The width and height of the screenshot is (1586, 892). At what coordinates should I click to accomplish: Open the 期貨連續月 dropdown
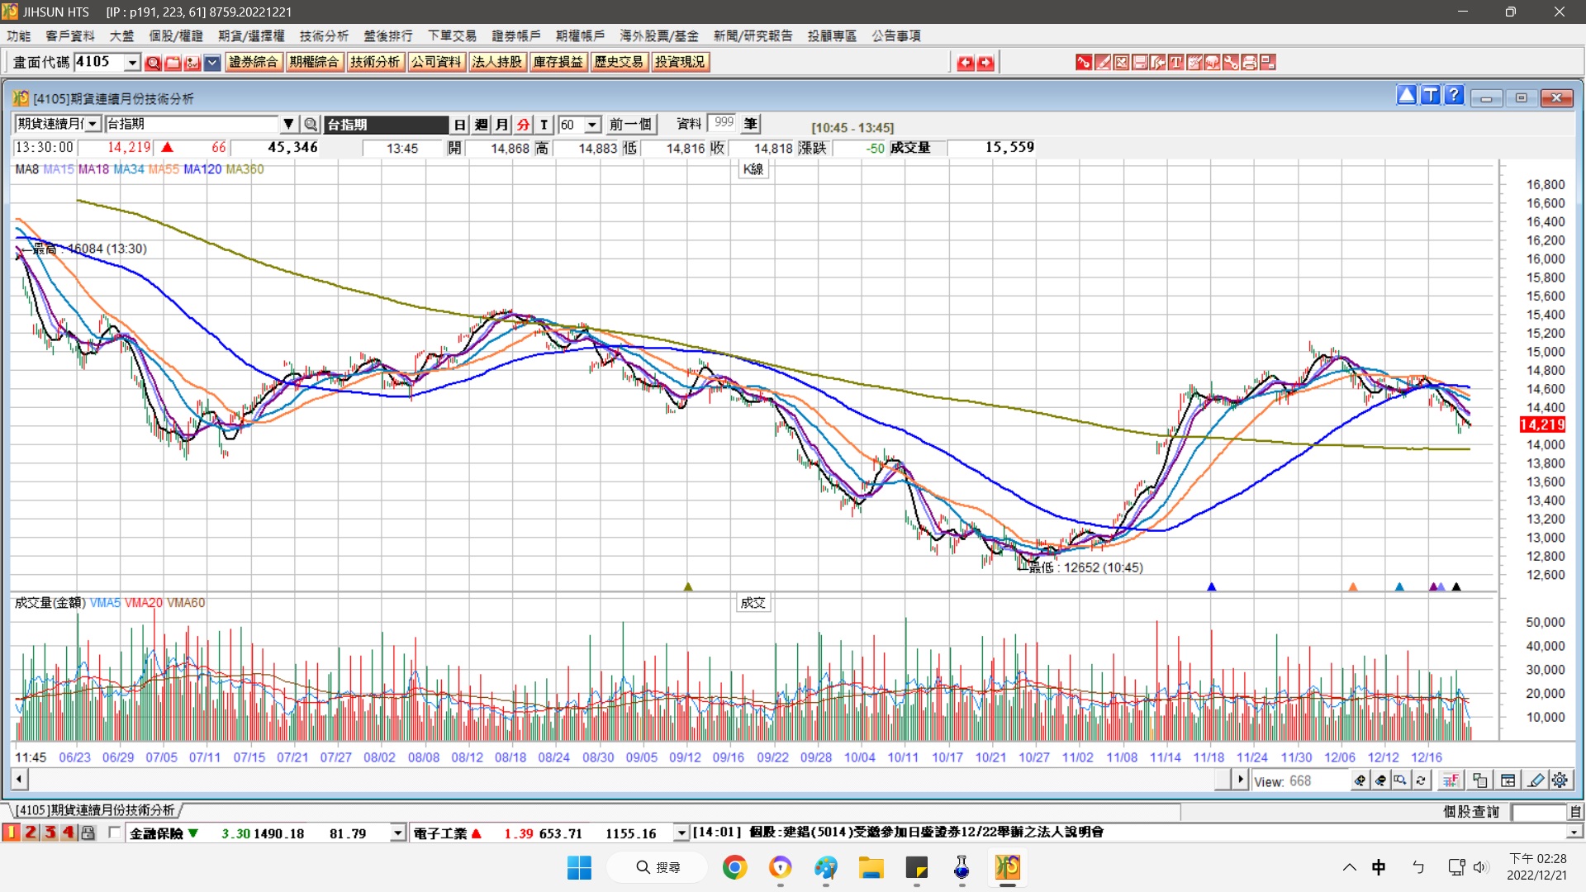[93, 124]
